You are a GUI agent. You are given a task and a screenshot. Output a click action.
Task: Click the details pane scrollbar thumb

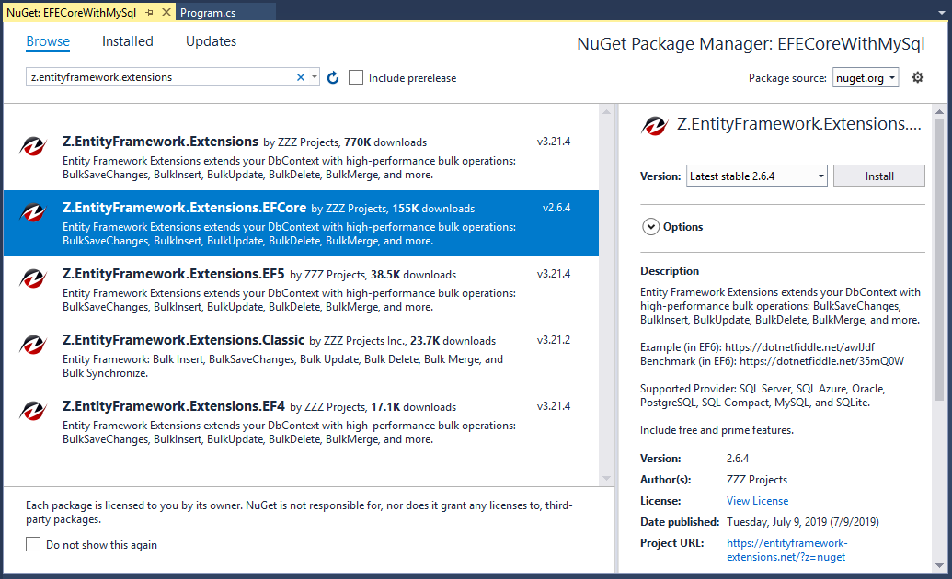[x=939, y=260]
